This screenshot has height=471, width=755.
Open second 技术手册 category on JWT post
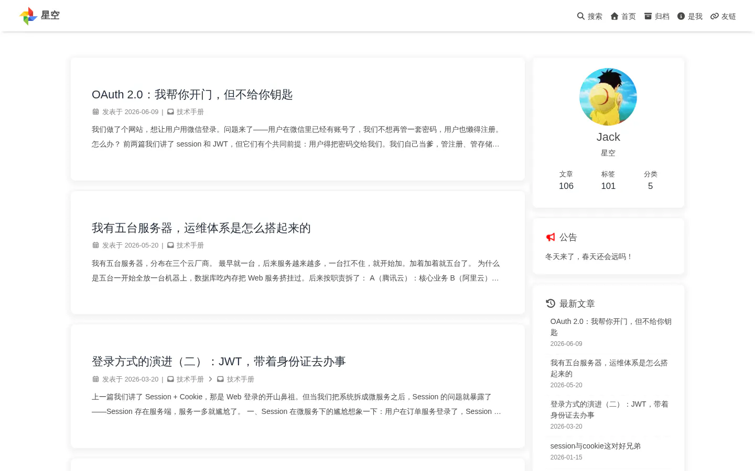(x=241, y=379)
